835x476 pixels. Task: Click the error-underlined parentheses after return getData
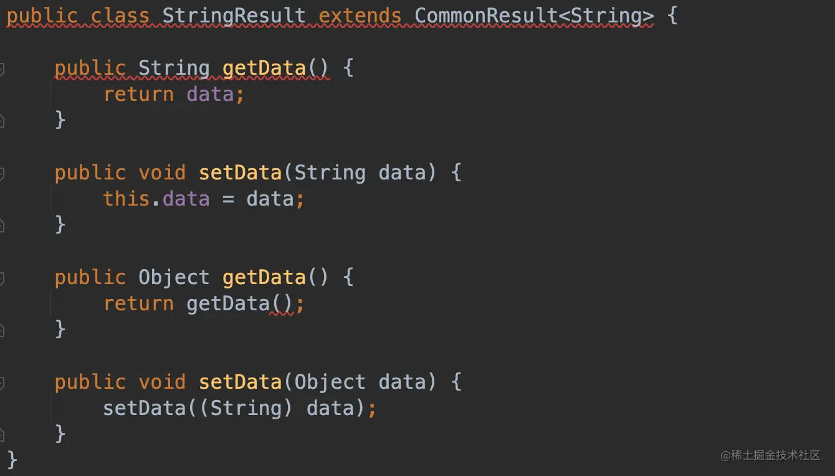(282, 304)
